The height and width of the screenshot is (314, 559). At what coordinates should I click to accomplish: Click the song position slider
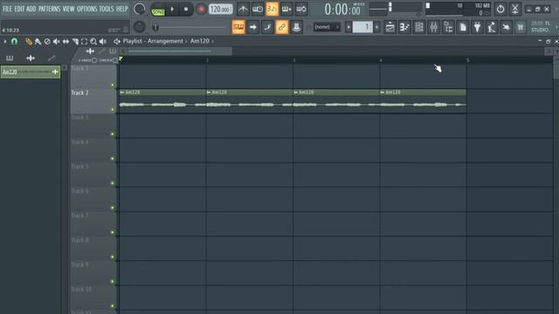[x=190, y=27]
